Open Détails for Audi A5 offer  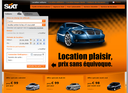[x=50, y=89]
